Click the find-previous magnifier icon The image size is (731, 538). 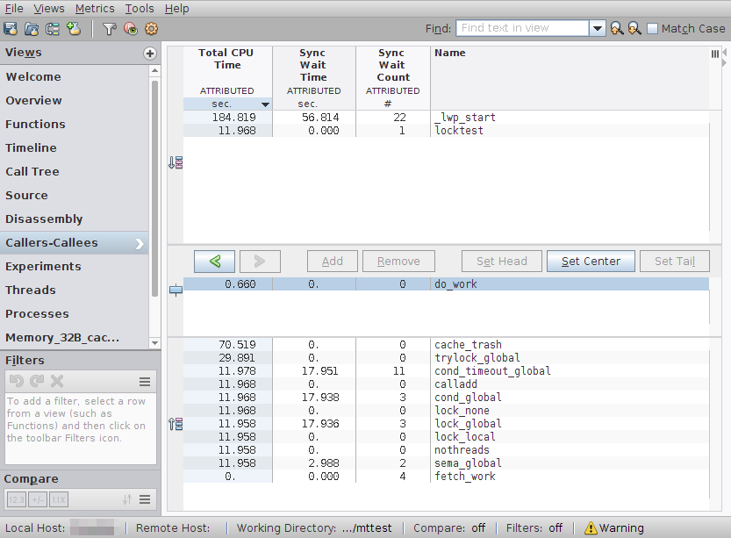[617, 28]
